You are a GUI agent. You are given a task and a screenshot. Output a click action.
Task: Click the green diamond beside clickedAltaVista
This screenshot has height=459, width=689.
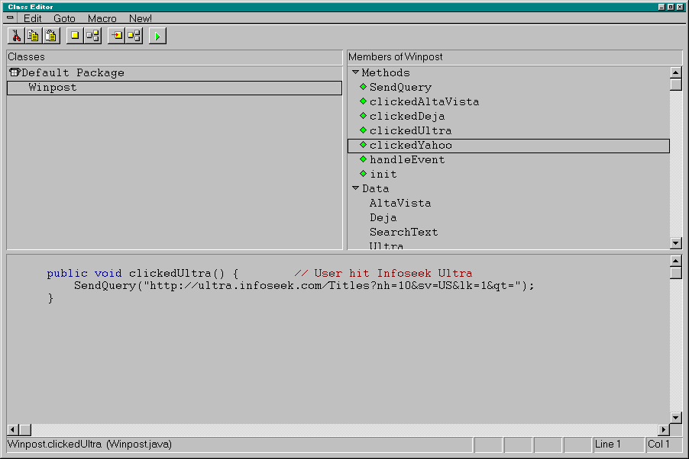tap(363, 101)
